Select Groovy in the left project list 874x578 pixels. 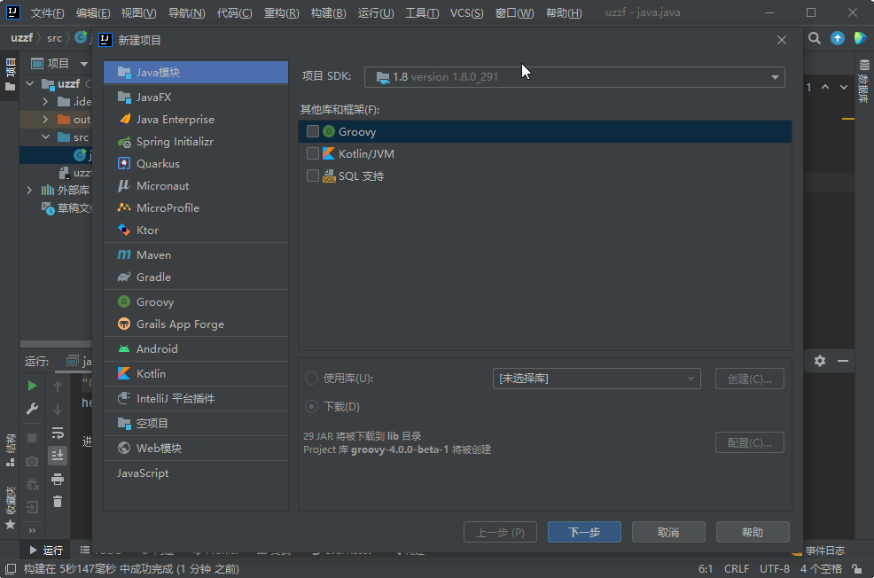point(196,302)
